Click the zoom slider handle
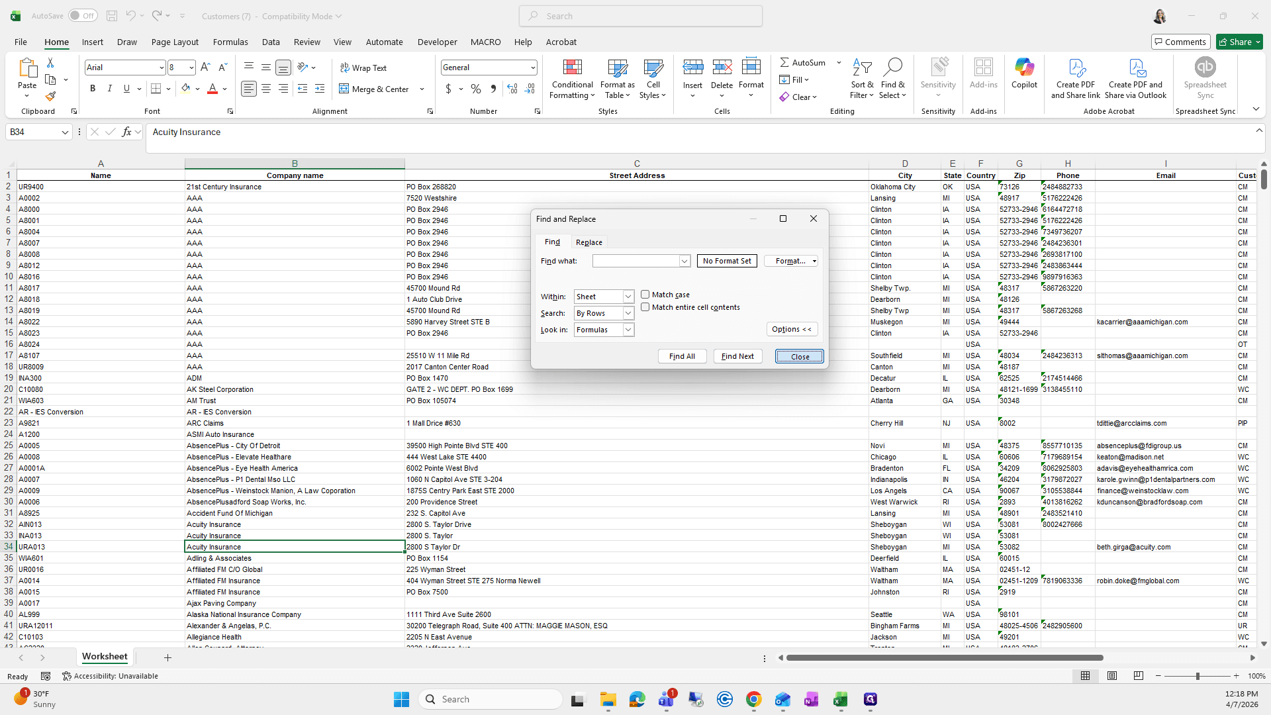This screenshot has height=715, width=1271. pos(1197,676)
